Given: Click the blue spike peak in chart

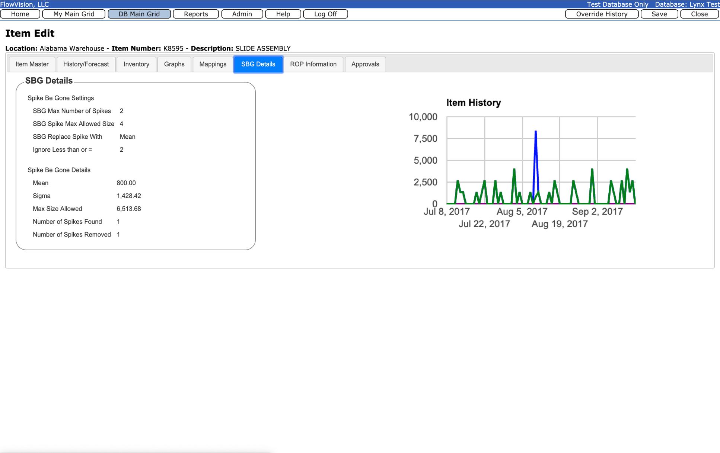Looking at the screenshot, I should click(535, 132).
